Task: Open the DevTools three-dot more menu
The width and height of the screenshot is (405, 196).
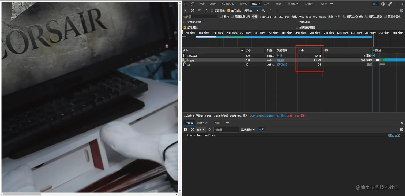Action: pos(396,4)
